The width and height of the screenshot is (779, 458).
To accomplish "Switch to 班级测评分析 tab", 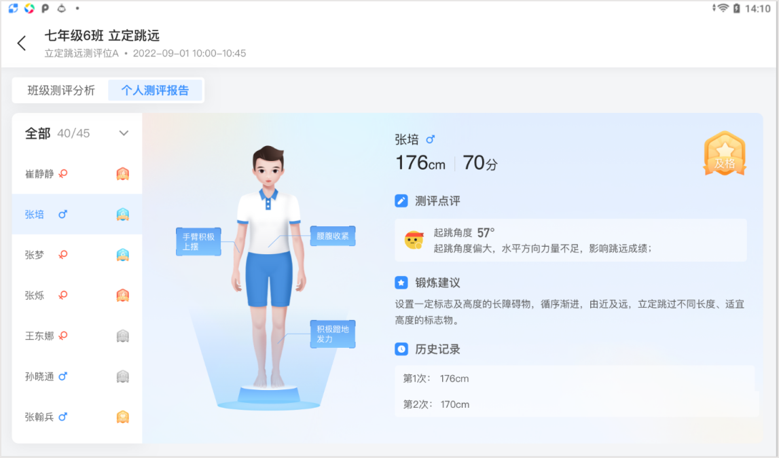I will point(61,90).
